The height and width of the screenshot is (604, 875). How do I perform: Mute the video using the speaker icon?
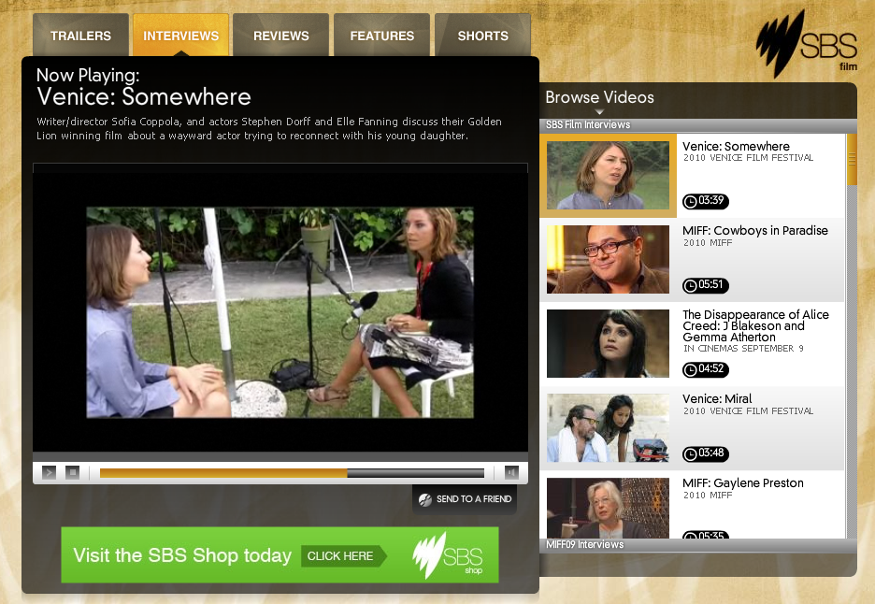pyautogui.click(x=511, y=472)
